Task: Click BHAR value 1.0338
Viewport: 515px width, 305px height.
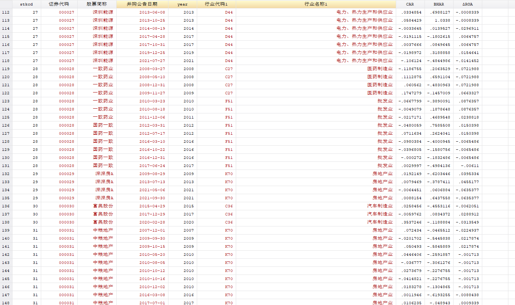Action: click(x=443, y=20)
